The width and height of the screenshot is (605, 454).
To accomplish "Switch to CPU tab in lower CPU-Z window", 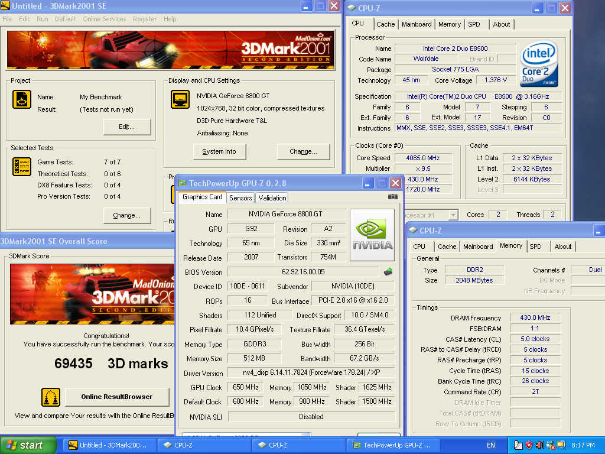I will pos(419,247).
